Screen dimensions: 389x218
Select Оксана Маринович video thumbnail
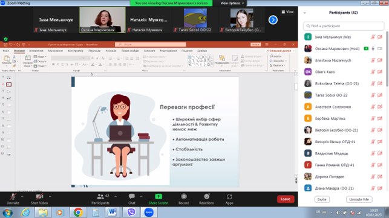point(102,20)
